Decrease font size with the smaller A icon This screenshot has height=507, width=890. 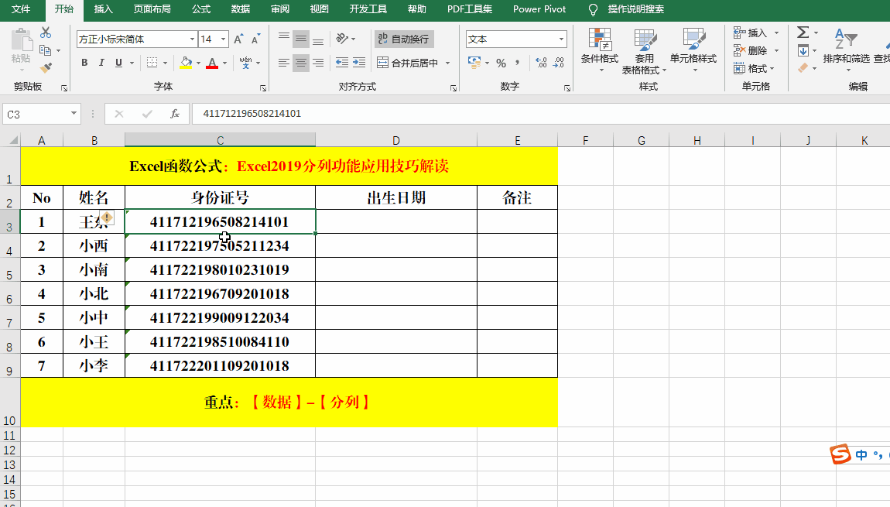(x=256, y=39)
